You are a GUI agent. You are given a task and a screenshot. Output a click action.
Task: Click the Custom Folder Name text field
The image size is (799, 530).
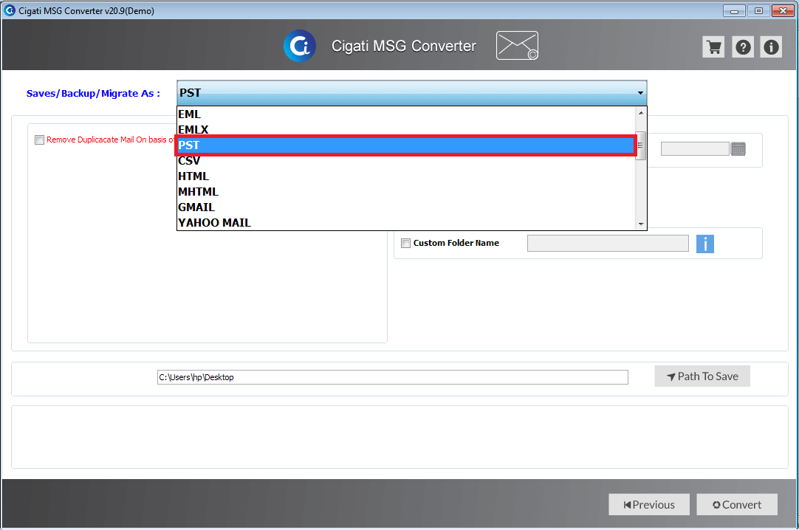click(608, 244)
